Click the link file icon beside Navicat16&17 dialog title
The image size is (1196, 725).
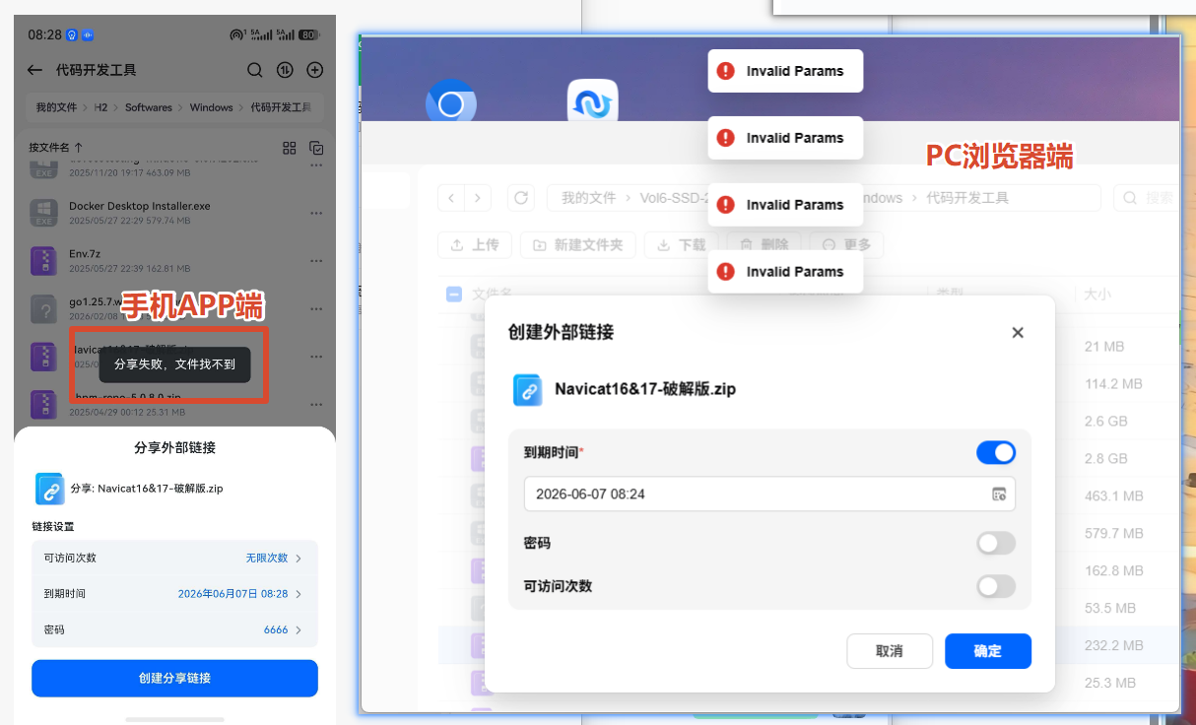coord(529,389)
